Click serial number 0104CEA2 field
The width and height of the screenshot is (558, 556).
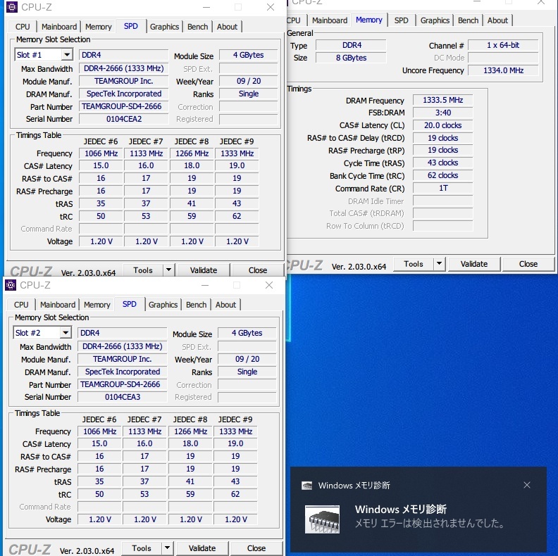click(123, 119)
